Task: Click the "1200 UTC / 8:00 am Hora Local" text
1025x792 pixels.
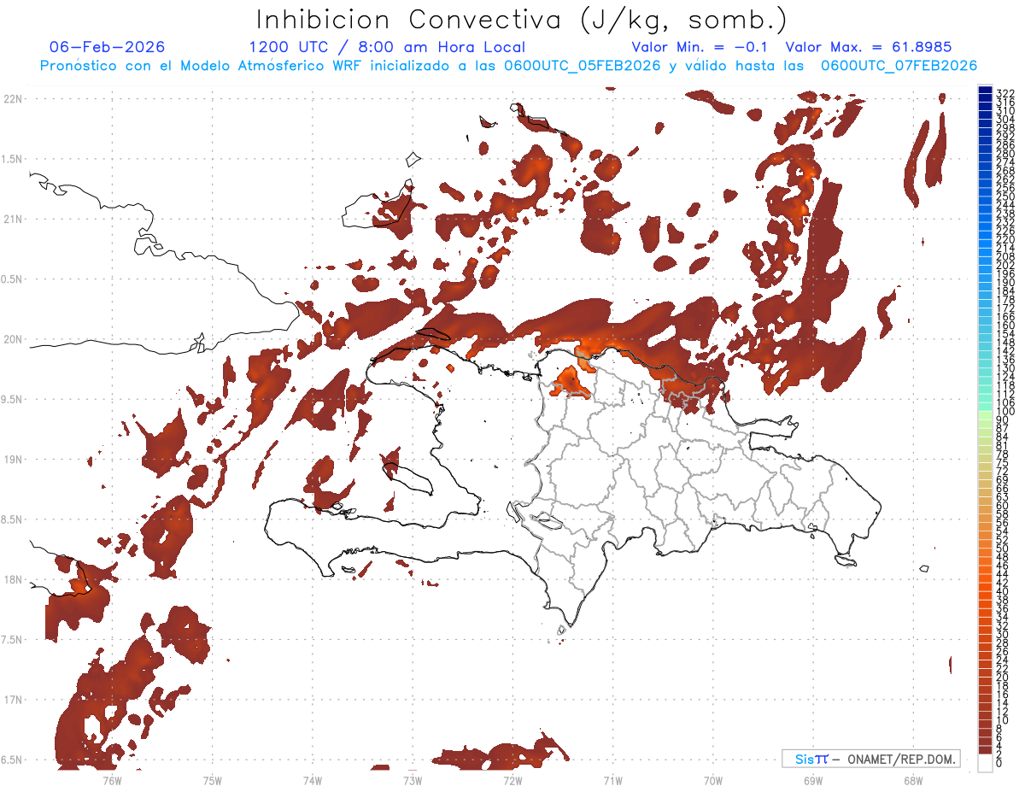Action: click(x=387, y=47)
